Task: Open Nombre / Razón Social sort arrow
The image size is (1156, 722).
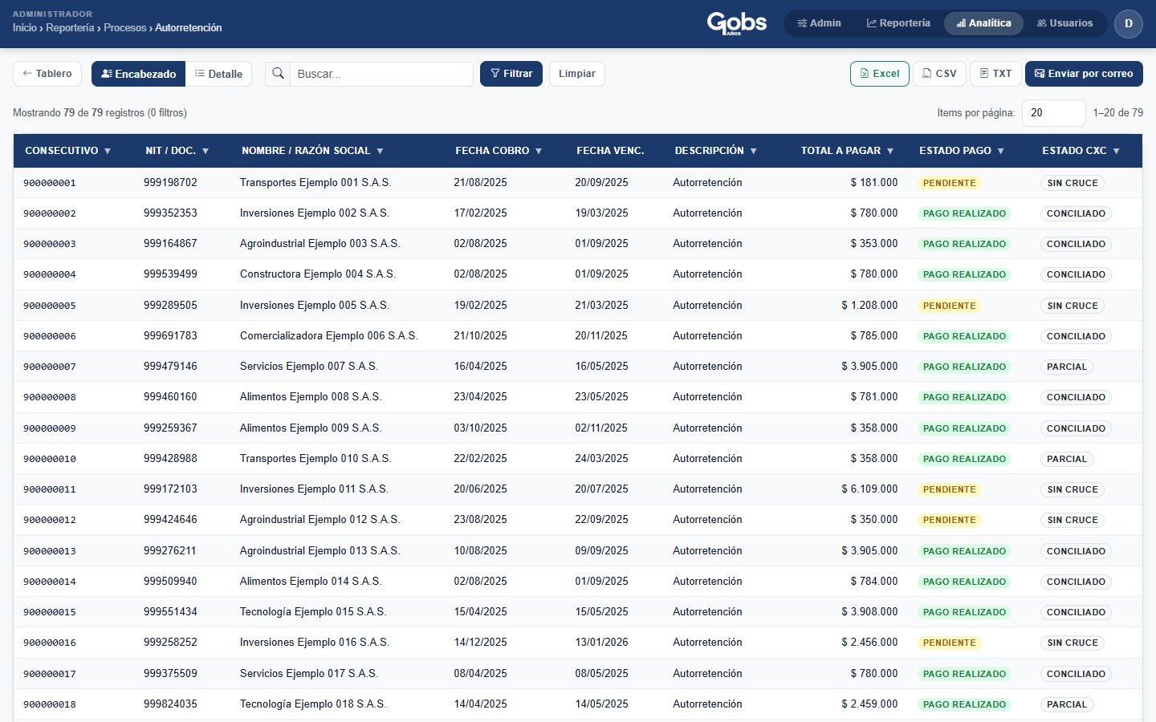Action: coord(380,151)
